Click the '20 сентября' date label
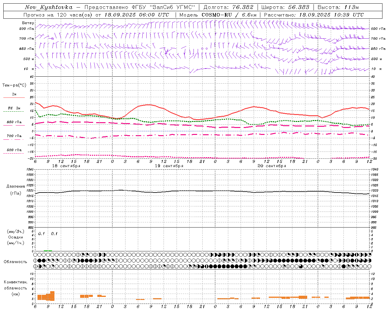This screenshot has width=387, height=309. [272, 166]
